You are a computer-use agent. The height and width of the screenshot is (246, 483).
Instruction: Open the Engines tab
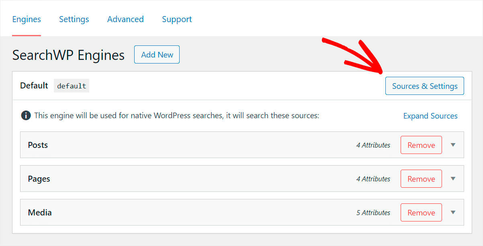(x=27, y=19)
